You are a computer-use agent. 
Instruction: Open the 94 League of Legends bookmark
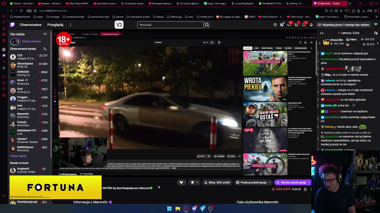(x=229, y=17)
